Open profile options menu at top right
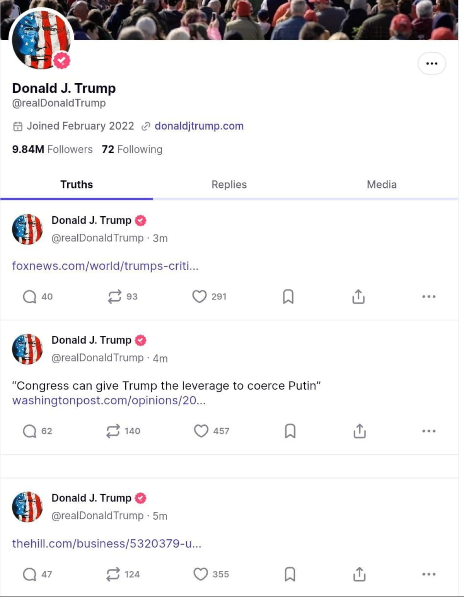This screenshot has width=464, height=597. coord(432,63)
